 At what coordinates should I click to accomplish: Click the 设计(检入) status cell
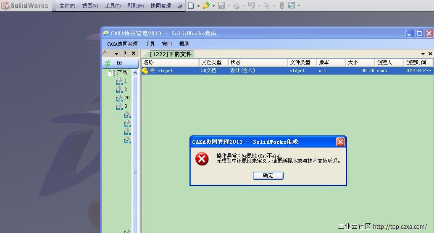coord(242,70)
